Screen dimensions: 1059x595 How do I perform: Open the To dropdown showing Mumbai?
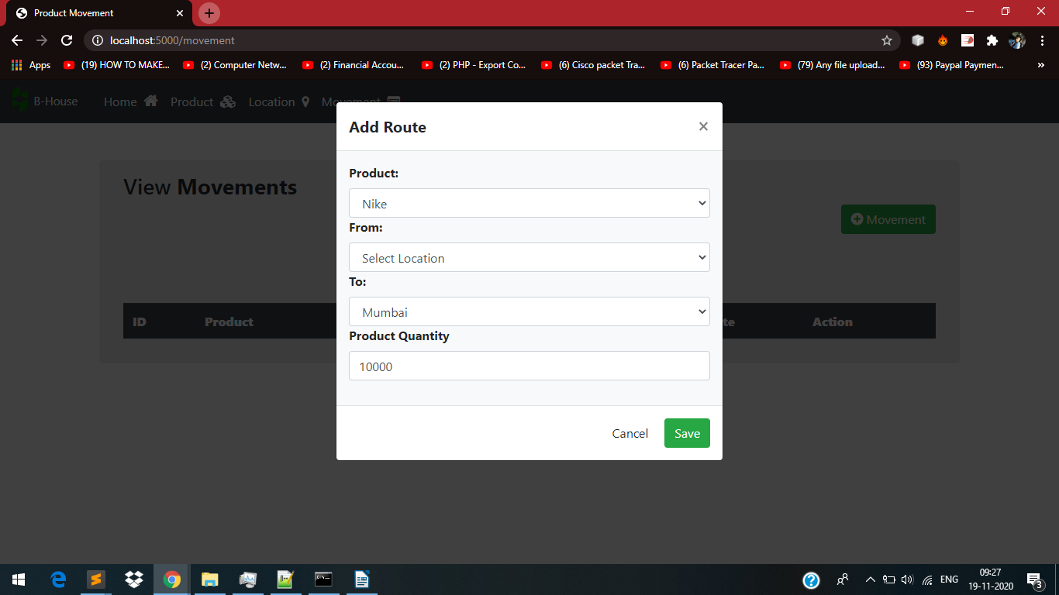[x=529, y=312]
